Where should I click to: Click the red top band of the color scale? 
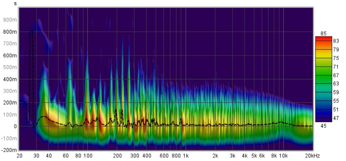point(324,39)
